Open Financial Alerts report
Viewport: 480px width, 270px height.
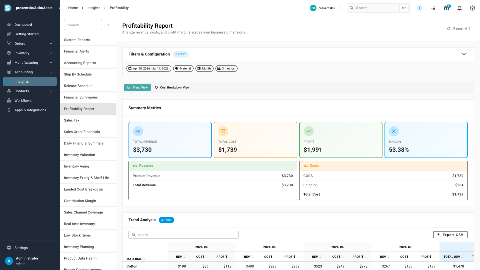click(x=88, y=51)
